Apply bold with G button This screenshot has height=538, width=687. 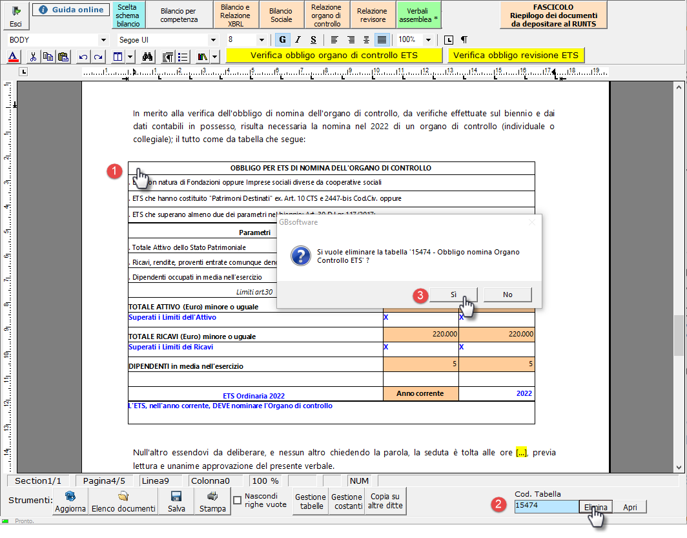[283, 40]
